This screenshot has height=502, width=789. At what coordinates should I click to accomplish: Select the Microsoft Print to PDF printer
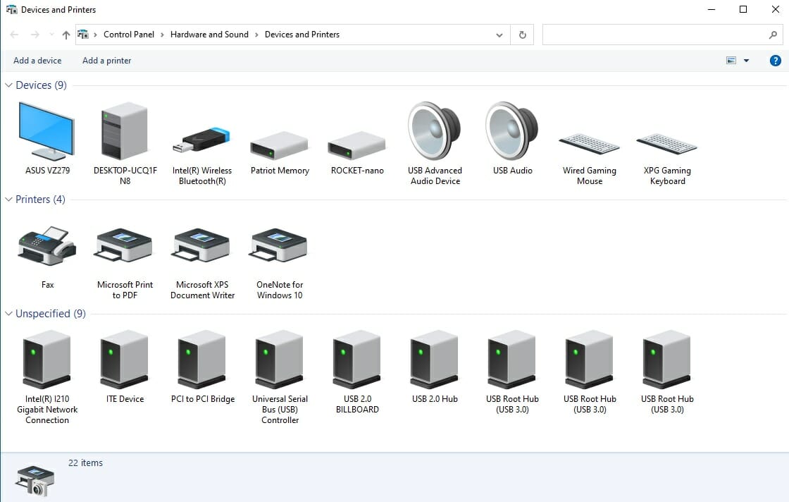(124, 246)
